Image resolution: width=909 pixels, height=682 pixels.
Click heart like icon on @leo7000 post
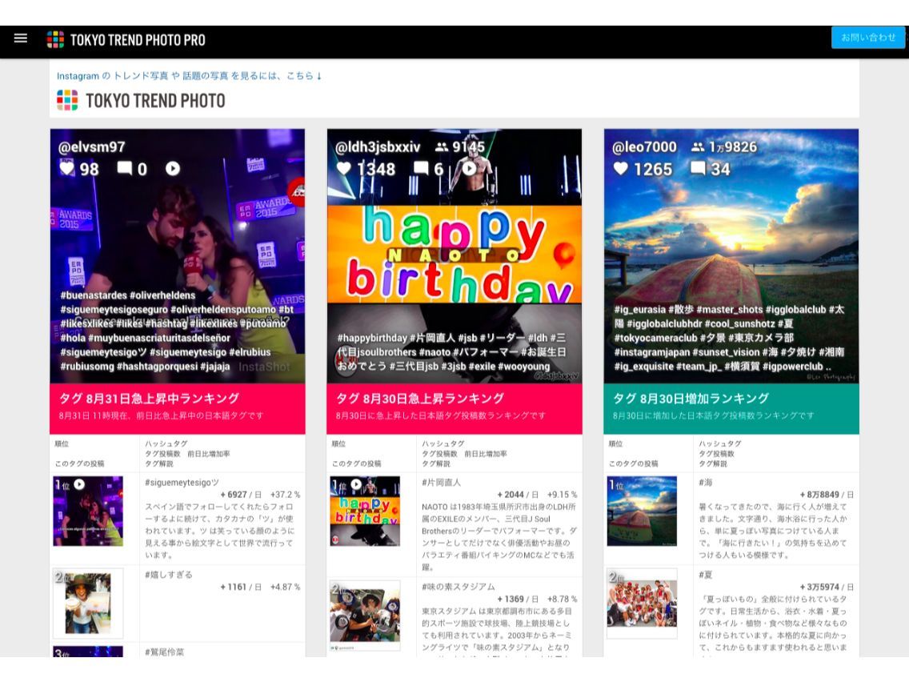click(x=621, y=169)
